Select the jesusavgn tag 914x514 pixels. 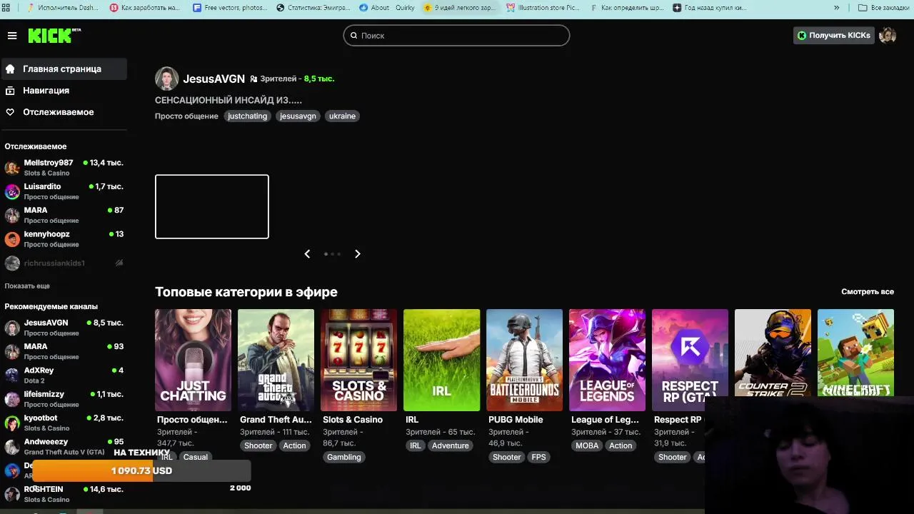click(x=298, y=116)
